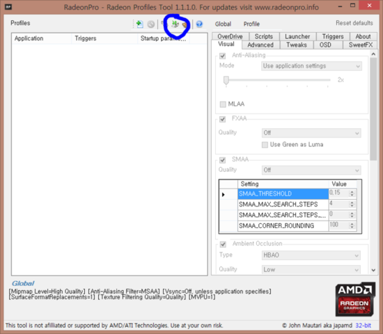Toggle the Ambient Occlusion checkbox
383x334 pixels.
223,244
